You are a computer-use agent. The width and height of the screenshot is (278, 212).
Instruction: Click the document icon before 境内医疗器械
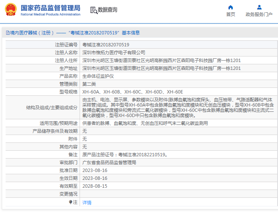[x=7, y=33]
